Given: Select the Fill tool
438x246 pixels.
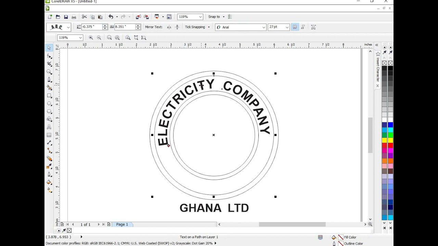Looking at the screenshot, I should tap(49, 182).
